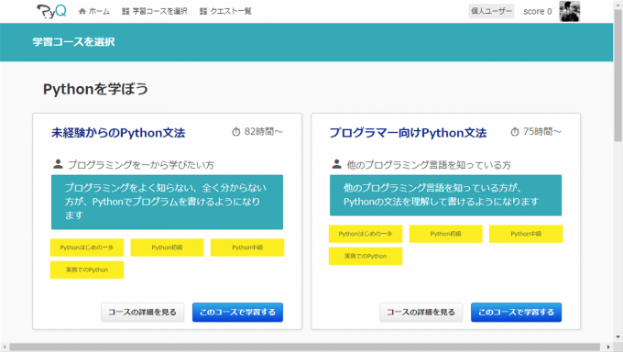Click the person icon beside 他のプログラミング言語を知っている方

click(336, 164)
